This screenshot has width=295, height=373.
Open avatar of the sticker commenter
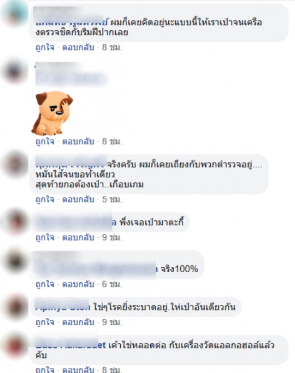(15, 71)
